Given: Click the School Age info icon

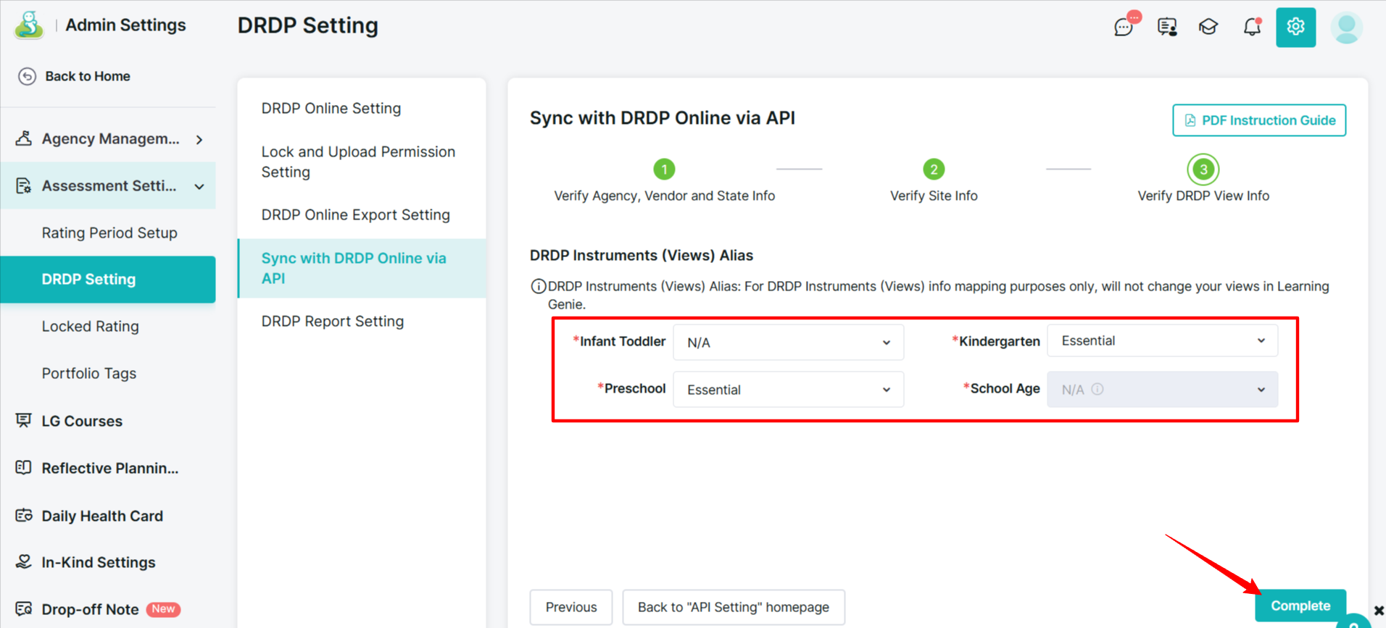Looking at the screenshot, I should 1097,389.
